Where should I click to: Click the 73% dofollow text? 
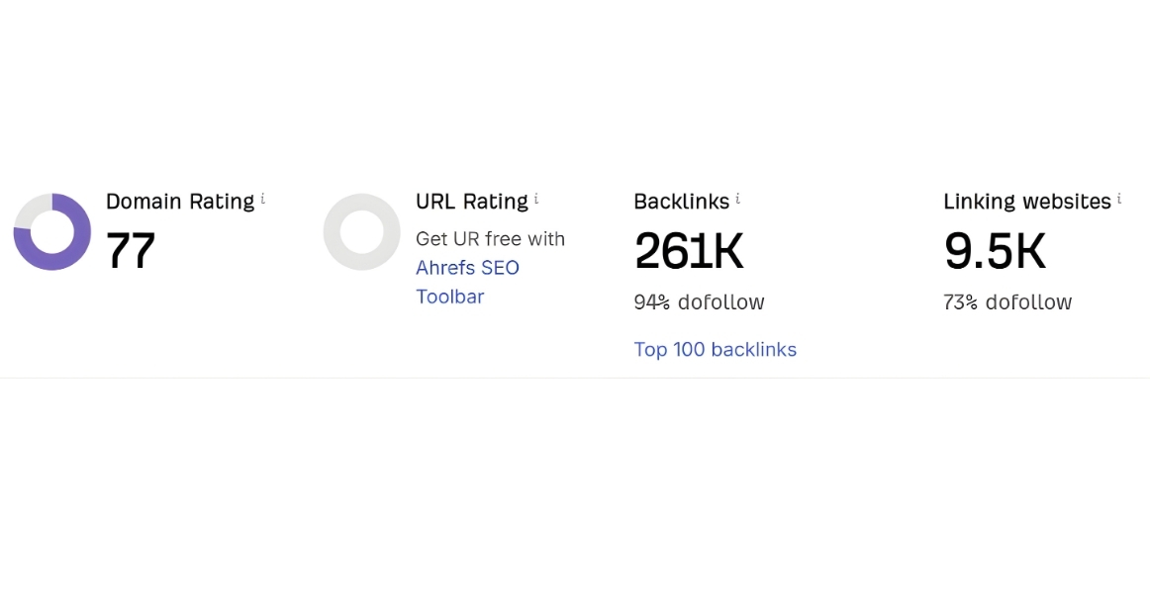(1007, 302)
